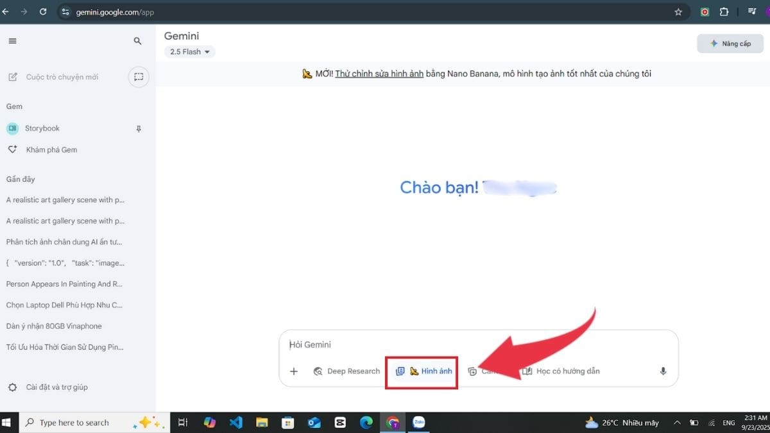Open File Explorer from the taskbar
The image size is (770, 433).
tap(262, 423)
